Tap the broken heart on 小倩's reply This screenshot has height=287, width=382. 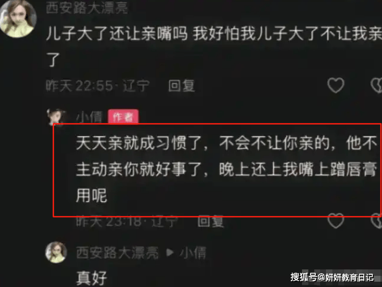point(376,220)
